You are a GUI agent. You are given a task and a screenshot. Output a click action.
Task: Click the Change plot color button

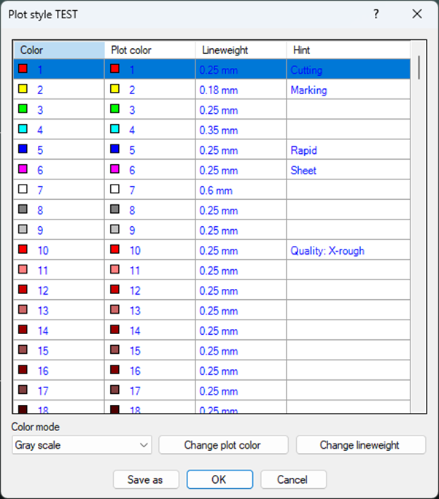[x=223, y=445]
